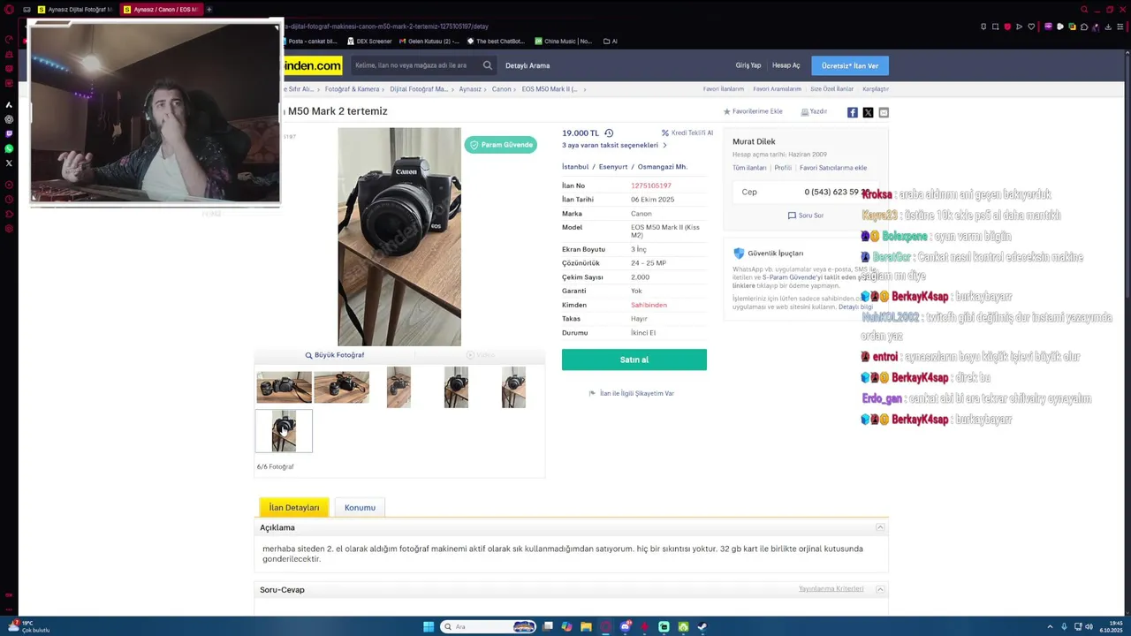The image size is (1131, 636).
Task: Share listing on Facebook icon
Action: (x=853, y=112)
